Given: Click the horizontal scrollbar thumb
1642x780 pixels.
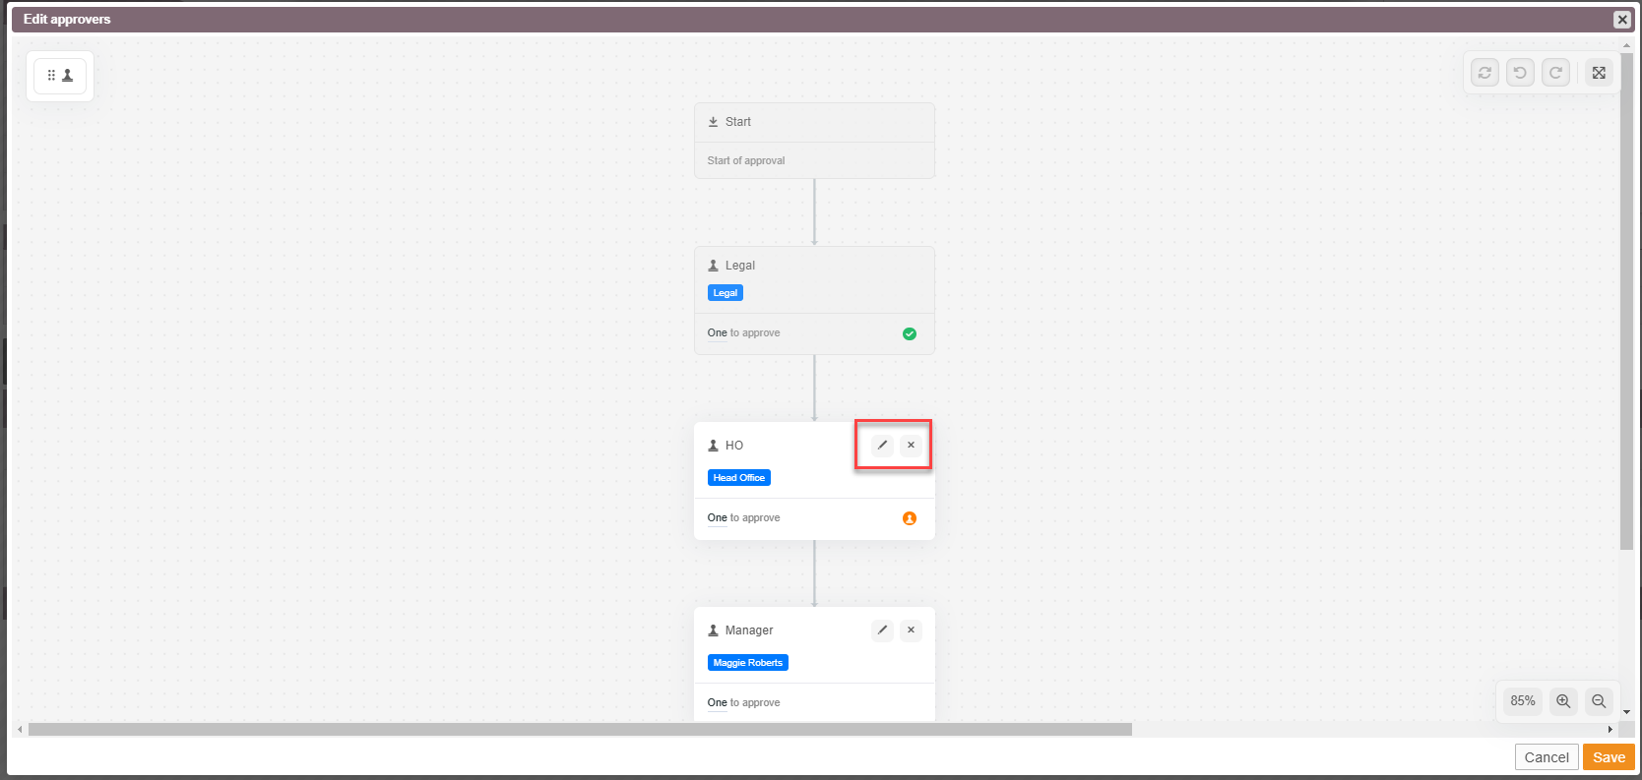Looking at the screenshot, I should [580, 730].
